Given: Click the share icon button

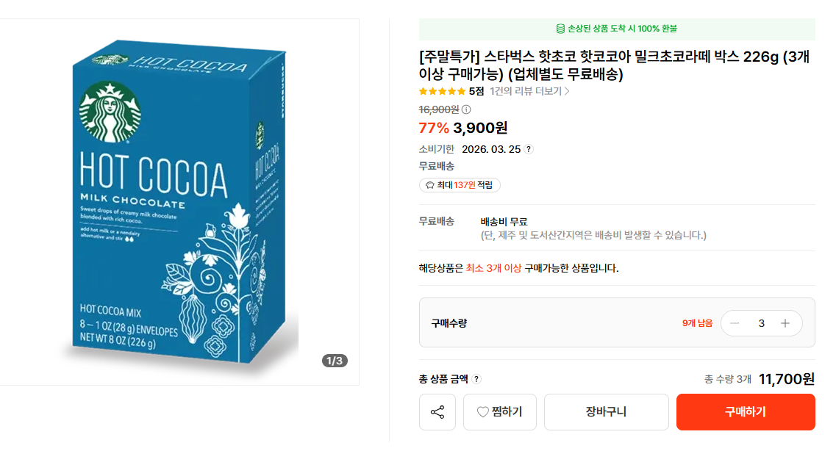Looking at the screenshot, I should pos(437,412).
